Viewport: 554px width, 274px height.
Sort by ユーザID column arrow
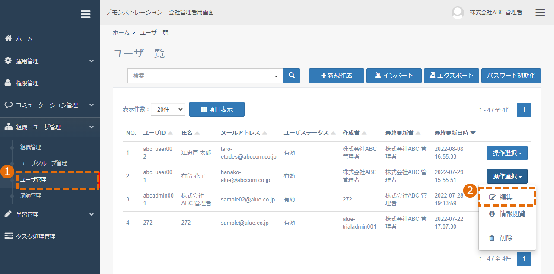coord(170,133)
